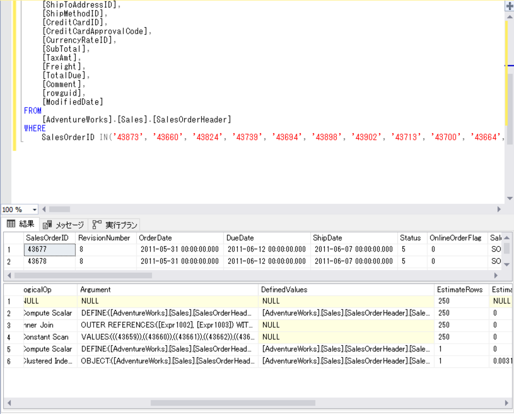Image resolution: width=514 pixels, height=414 pixels.
Task: Click results grid scroll down arrow
Action: pyautogui.click(x=507, y=264)
